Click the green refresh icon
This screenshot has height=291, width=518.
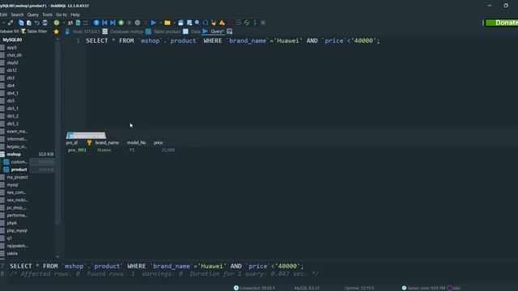coord(57,23)
